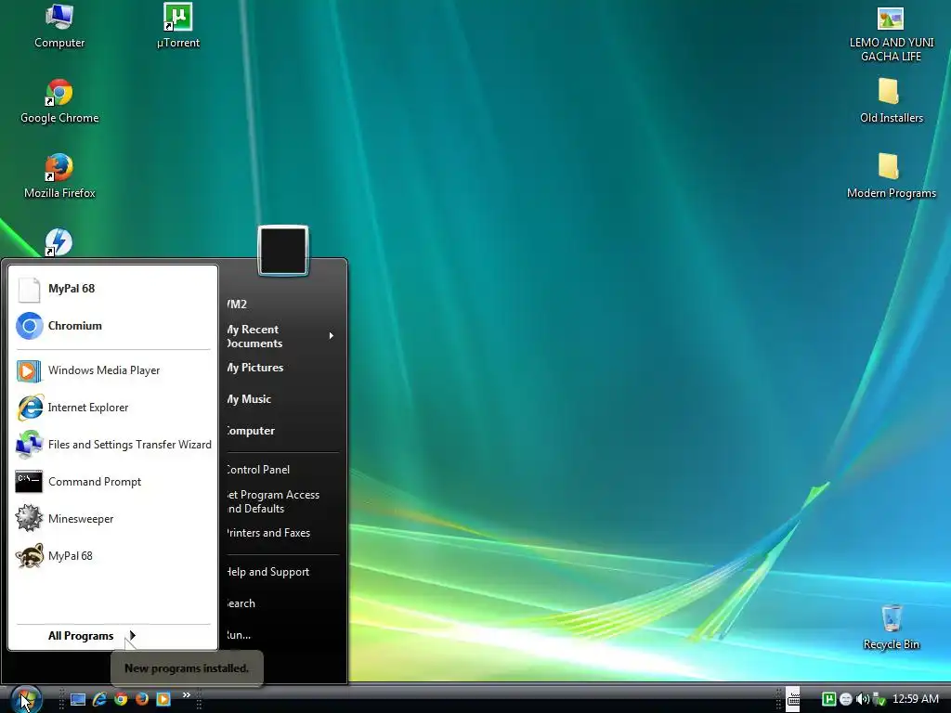Click the round face tray icon
This screenshot has width=951, height=713.
click(845, 699)
